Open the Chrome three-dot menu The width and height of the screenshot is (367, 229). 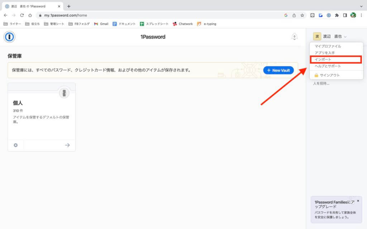361,15
